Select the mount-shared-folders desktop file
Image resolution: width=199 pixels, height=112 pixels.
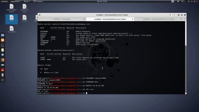(12, 8)
